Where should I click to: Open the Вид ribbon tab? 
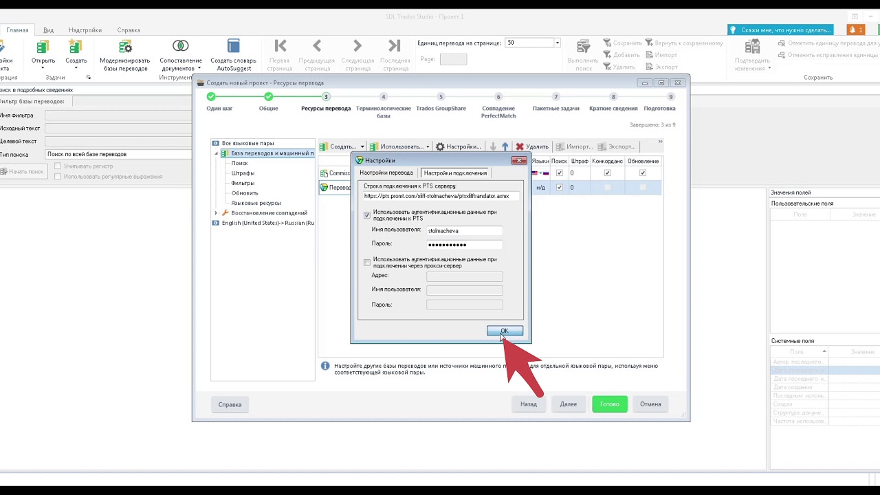coord(49,30)
